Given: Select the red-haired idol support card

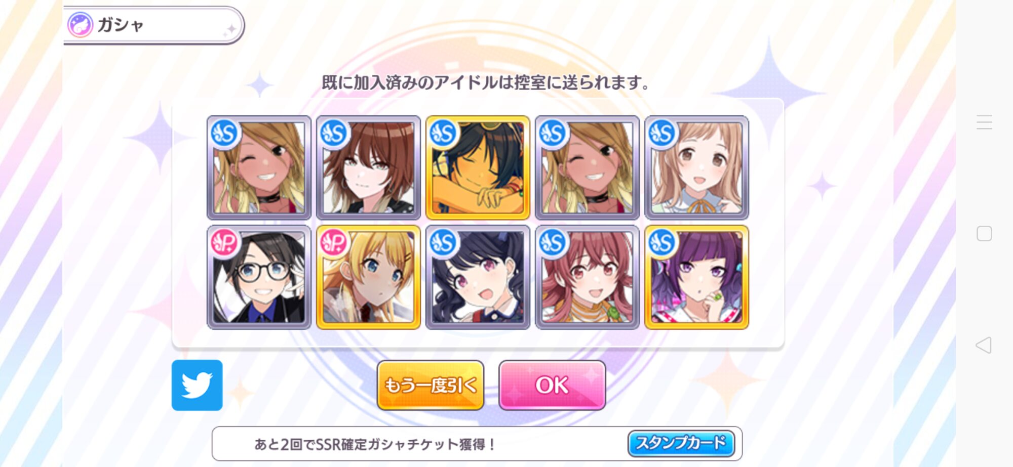Looking at the screenshot, I should coord(587,277).
